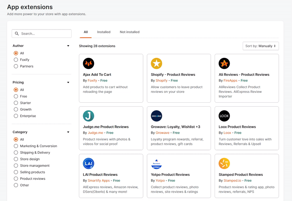Open the Growave author link

(x=162, y=133)
